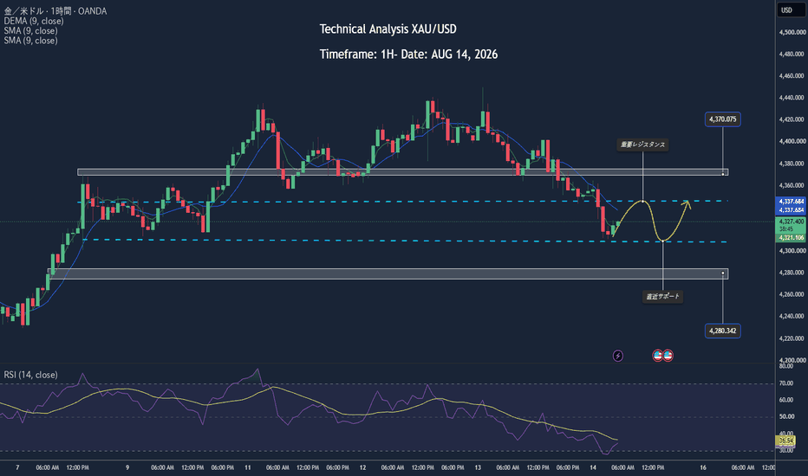Click date 14 on the time axis
The width and height of the screenshot is (808, 476).
tap(593, 467)
